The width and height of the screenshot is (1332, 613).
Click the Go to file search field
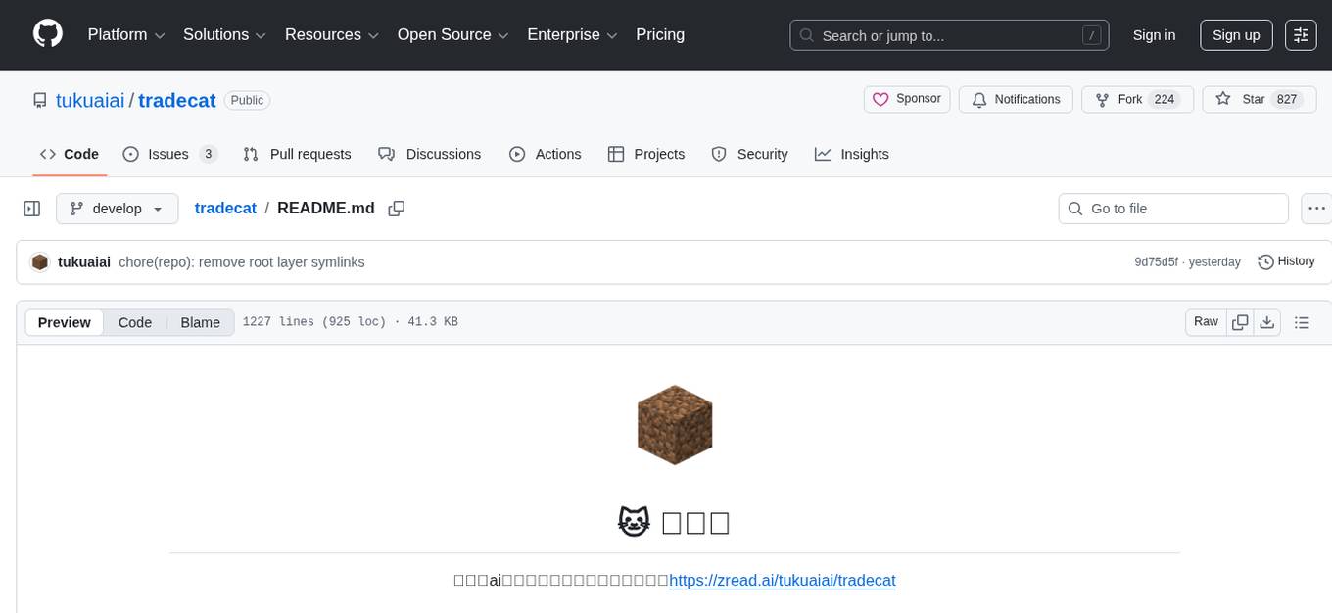point(1172,208)
